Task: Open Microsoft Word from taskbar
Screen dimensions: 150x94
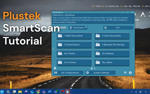Action: tap(50, 92)
